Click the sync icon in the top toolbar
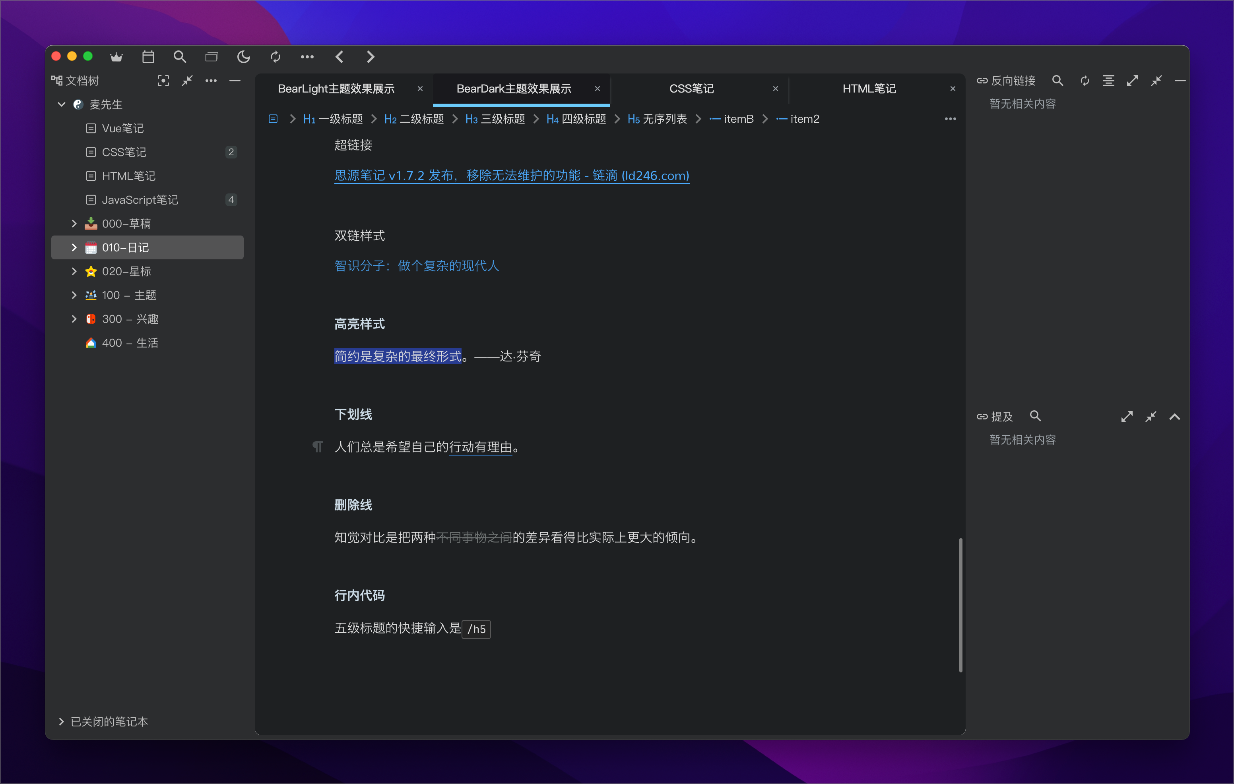Image resolution: width=1234 pixels, height=784 pixels. [275, 57]
